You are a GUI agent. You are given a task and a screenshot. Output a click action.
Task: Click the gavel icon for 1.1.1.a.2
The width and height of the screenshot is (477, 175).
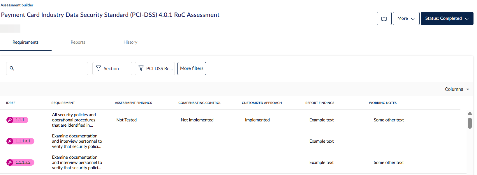[x=10, y=162]
